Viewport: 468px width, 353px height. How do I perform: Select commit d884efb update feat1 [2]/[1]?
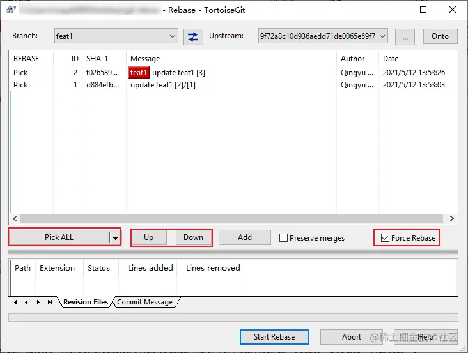click(233, 85)
